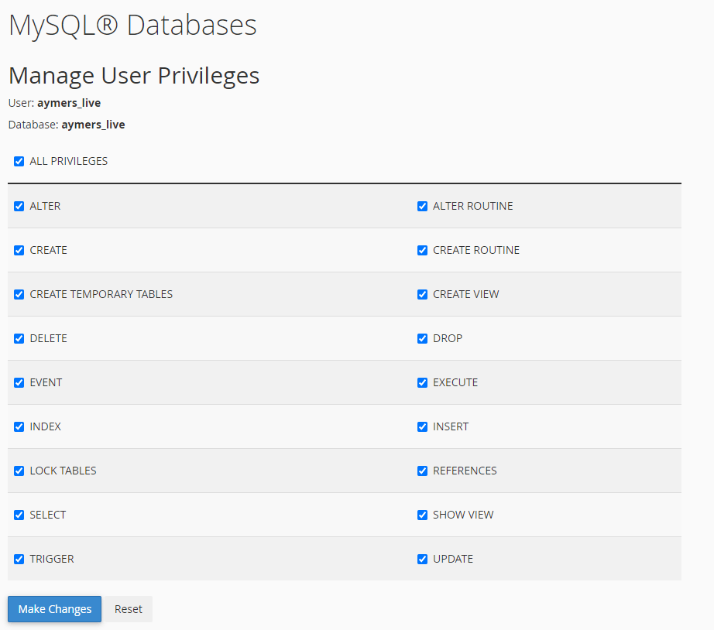Screen dimensions: 714x630
Task: Toggle the INDEX privilege checkbox
Action: coord(19,427)
